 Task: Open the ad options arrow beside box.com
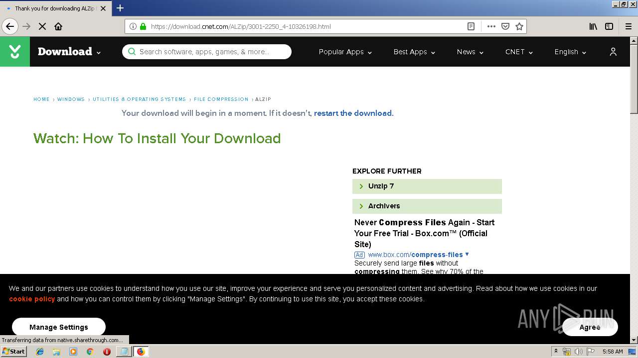pos(467,254)
